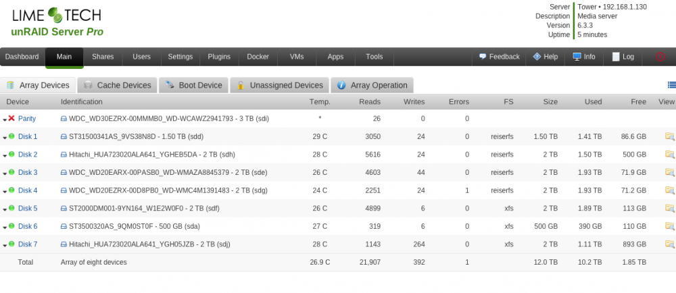The width and height of the screenshot is (676, 293).
Task: Click the drive icon beside Hitachi YGHEB5DA identification
Action: [x=64, y=155]
